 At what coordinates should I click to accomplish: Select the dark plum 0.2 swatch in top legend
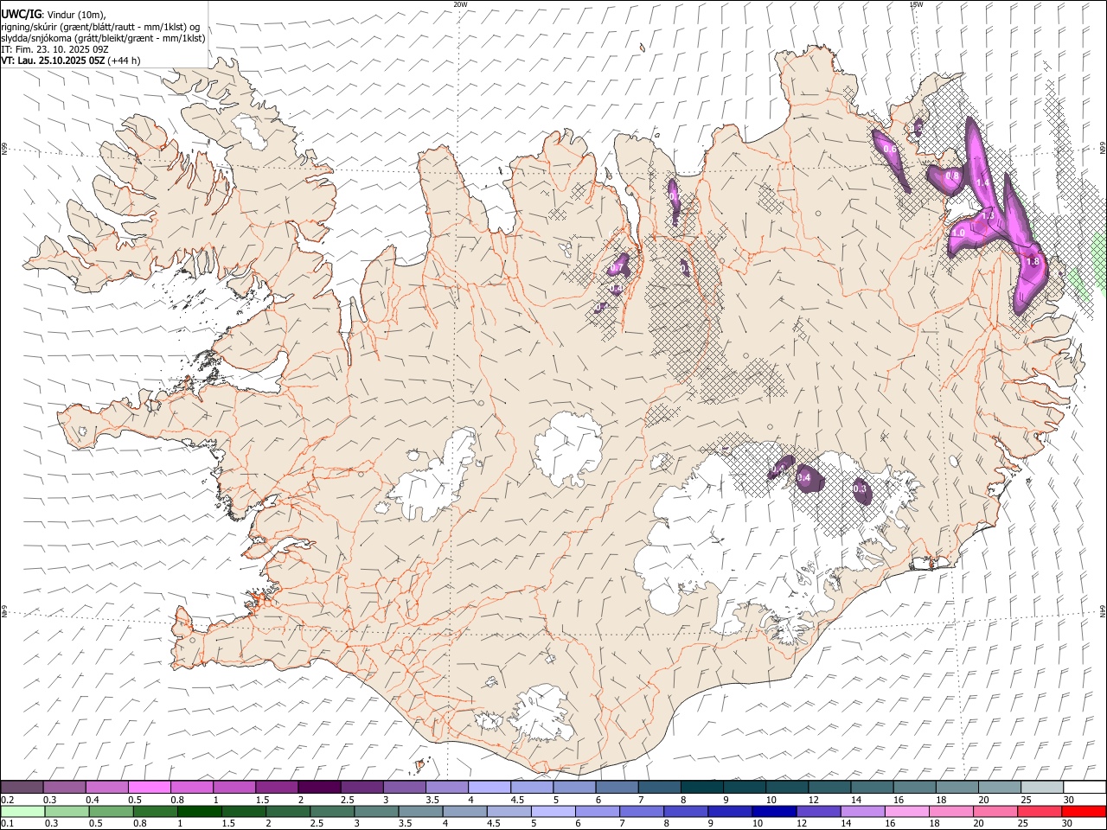point(22,788)
